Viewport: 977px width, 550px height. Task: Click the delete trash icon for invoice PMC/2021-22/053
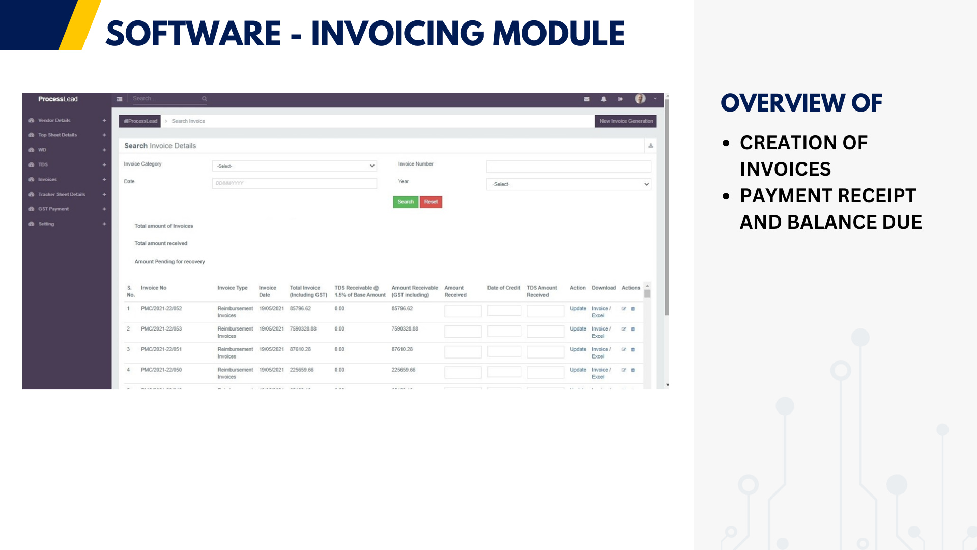click(x=633, y=329)
